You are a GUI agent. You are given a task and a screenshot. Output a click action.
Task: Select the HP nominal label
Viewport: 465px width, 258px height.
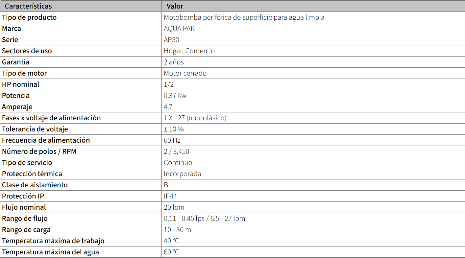(x=21, y=84)
